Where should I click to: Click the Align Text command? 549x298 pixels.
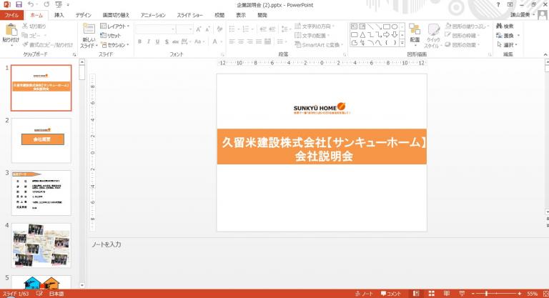(312, 35)
